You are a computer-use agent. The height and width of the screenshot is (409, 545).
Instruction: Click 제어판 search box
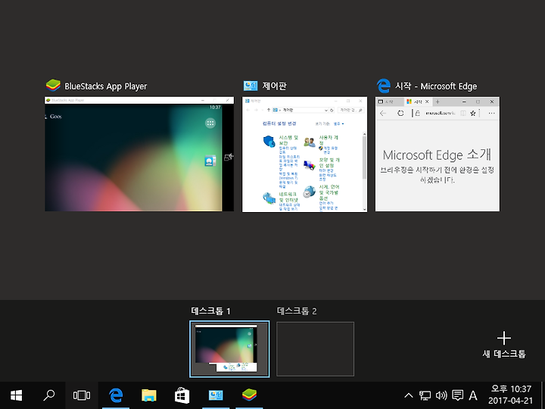click(x=350, y=111)
